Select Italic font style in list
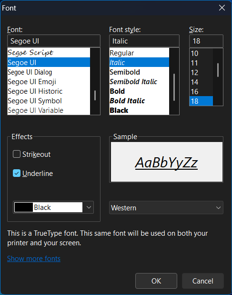This screenshot has height=295, width=232. (139, 62)
